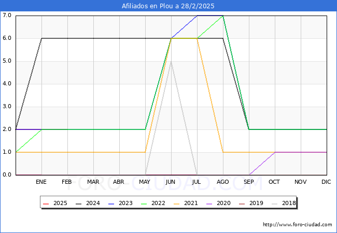Click the 2024 dark gray legend swatch
Image resolution: width=337 pixels, height=233 pixels.
tap(79, 203)
